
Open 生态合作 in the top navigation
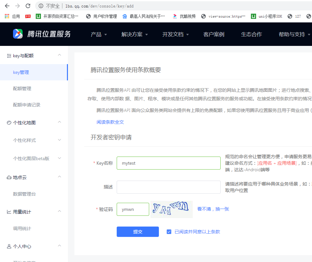tap(252, 34)
